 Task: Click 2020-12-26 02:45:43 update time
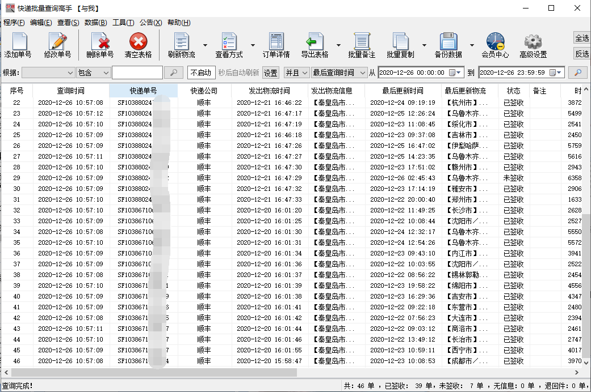click(x=403, y=178)
